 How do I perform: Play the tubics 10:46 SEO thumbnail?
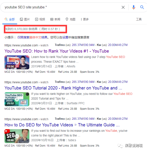coord(17,136)
